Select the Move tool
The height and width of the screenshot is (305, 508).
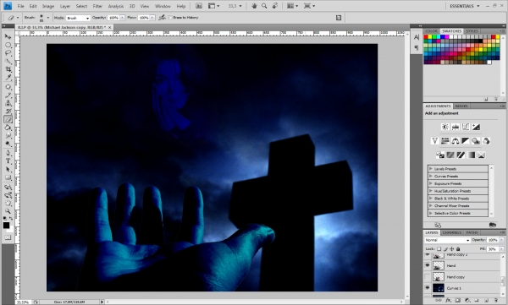click(8, 36)
